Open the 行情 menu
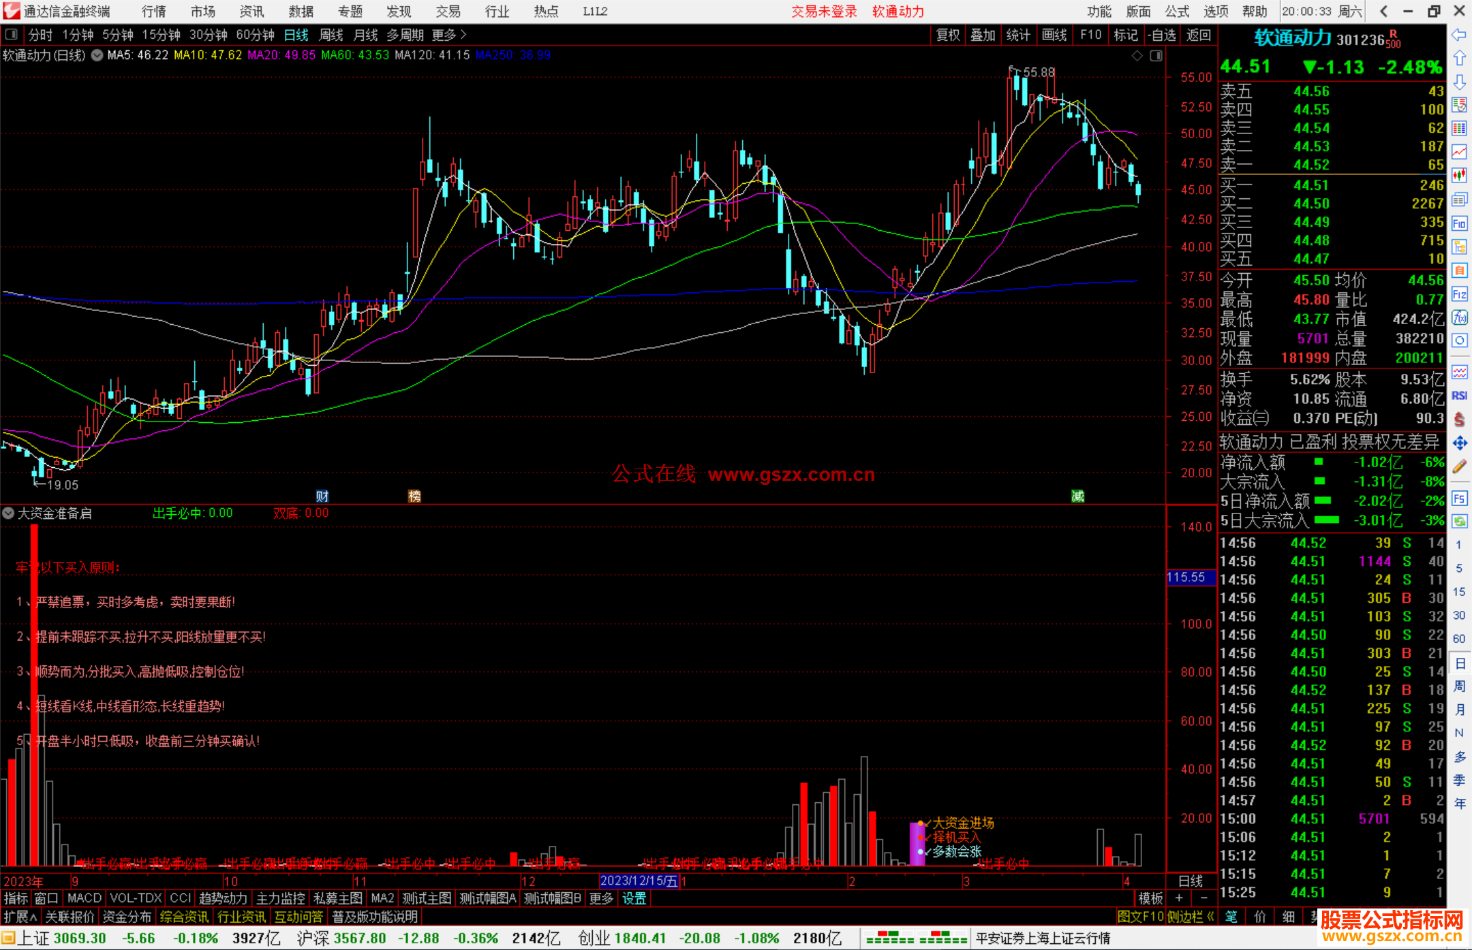The height and width of the screenshot is (950, 1472). 153,12
